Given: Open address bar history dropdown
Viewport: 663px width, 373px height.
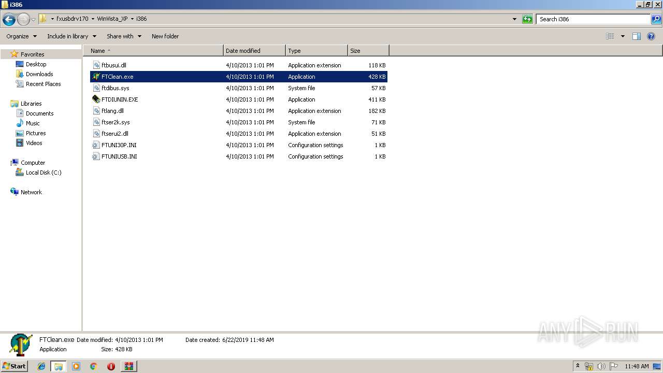Looking at the screenshot, I should click(x=514, y=19).
